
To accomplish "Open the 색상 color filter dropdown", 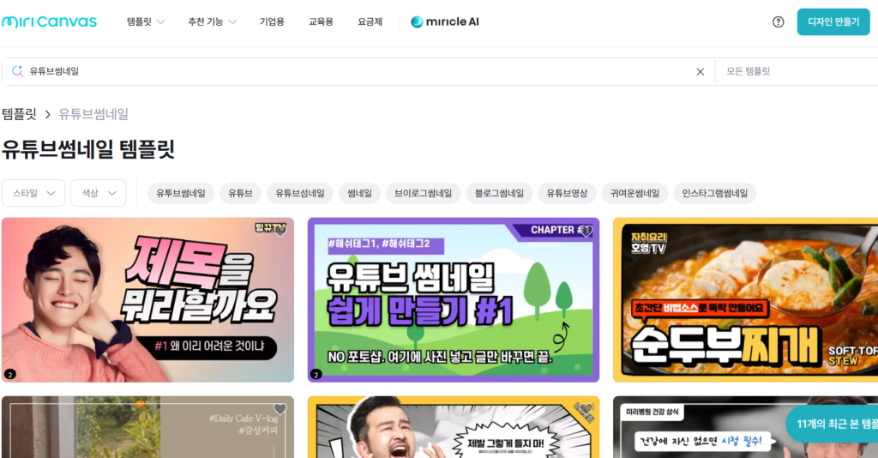I will 98,193.
